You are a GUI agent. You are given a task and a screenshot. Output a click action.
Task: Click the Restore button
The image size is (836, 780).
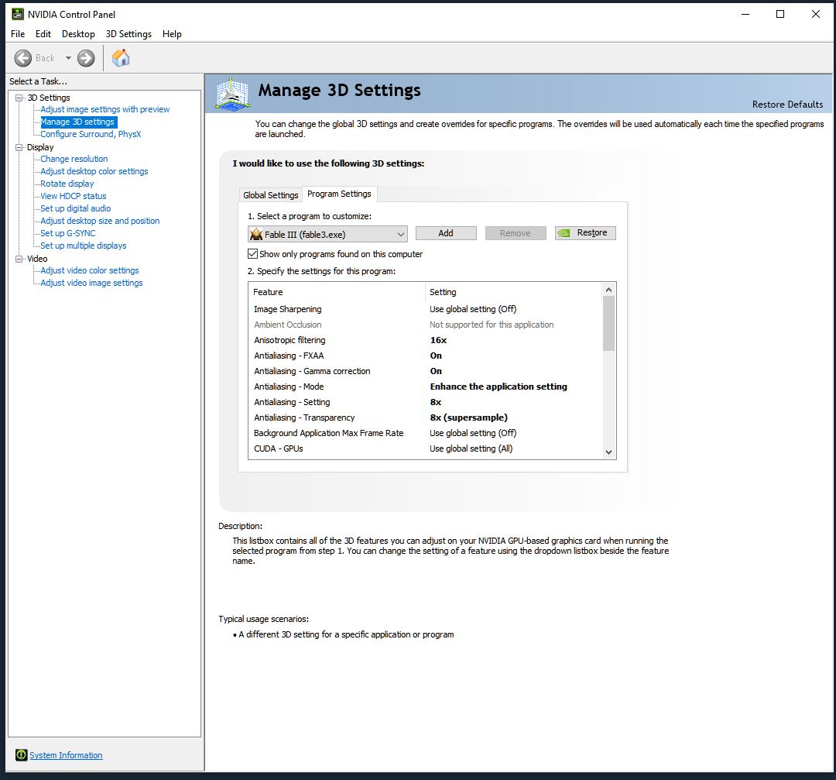tap(585, 233)
